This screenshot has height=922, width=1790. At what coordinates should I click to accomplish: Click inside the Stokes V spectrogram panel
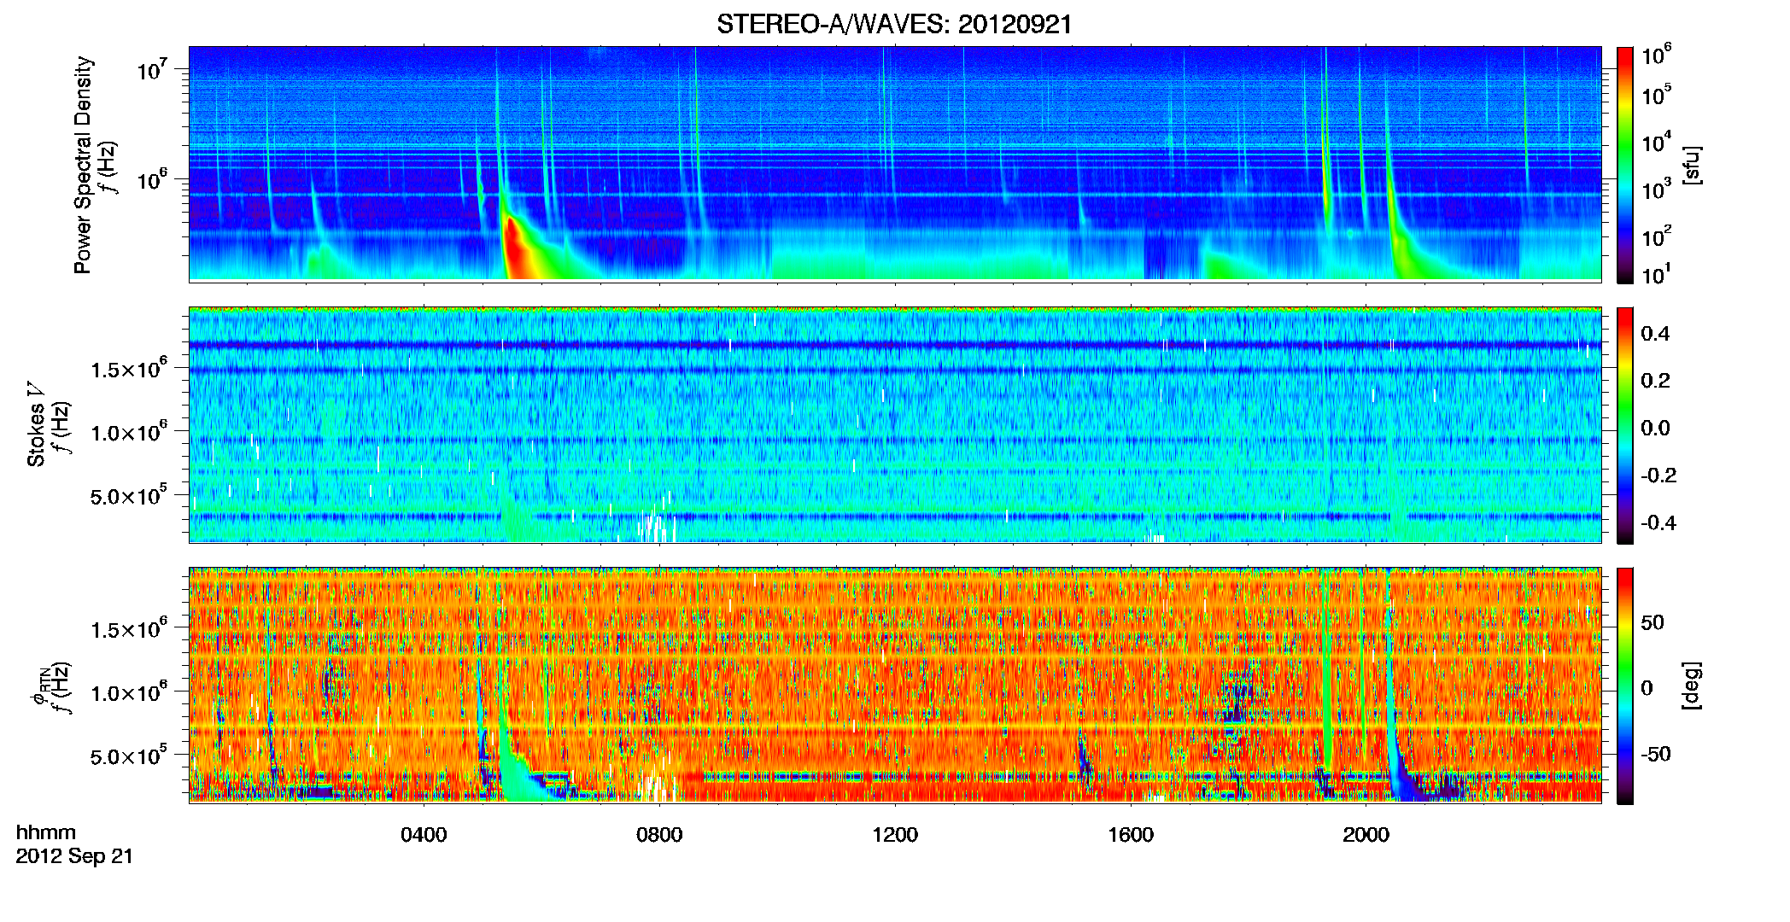coord(895,425)
